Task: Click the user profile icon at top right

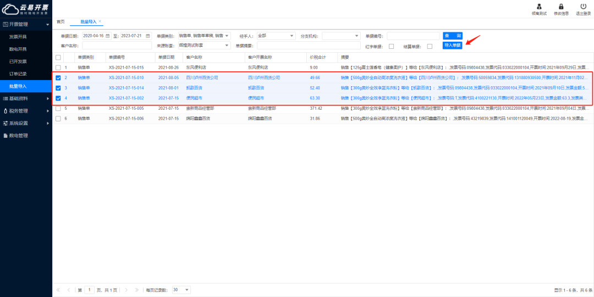Action: pyautogui.click(x=540, y=7)
